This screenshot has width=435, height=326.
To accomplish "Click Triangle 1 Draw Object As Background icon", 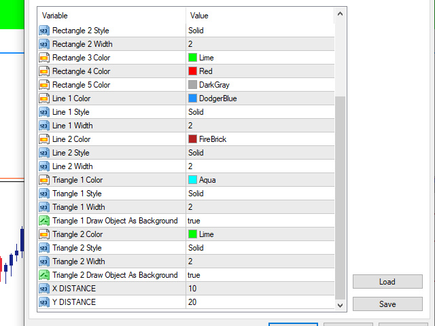I will coord(44,221).
